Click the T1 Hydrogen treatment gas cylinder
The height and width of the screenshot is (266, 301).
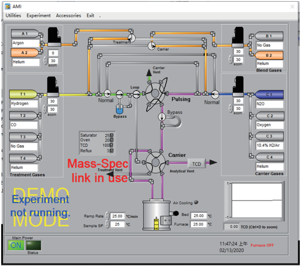23,94
